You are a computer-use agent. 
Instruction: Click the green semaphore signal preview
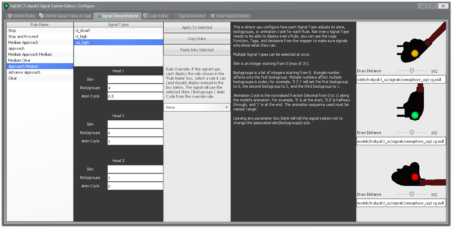(x=401, y=106)
